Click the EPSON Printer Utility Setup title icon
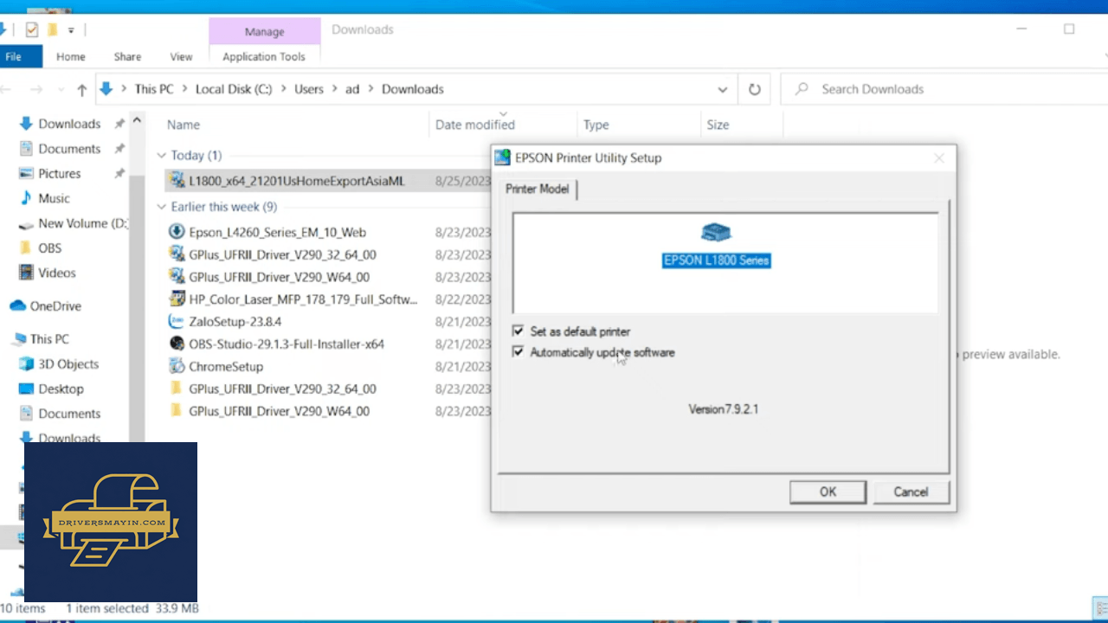The width and height of the screenshot is (1108, 623). tap(502, 157)
